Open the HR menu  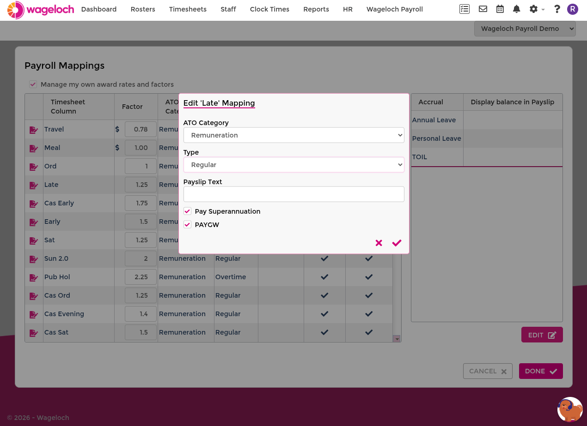(x=348, y=9)
